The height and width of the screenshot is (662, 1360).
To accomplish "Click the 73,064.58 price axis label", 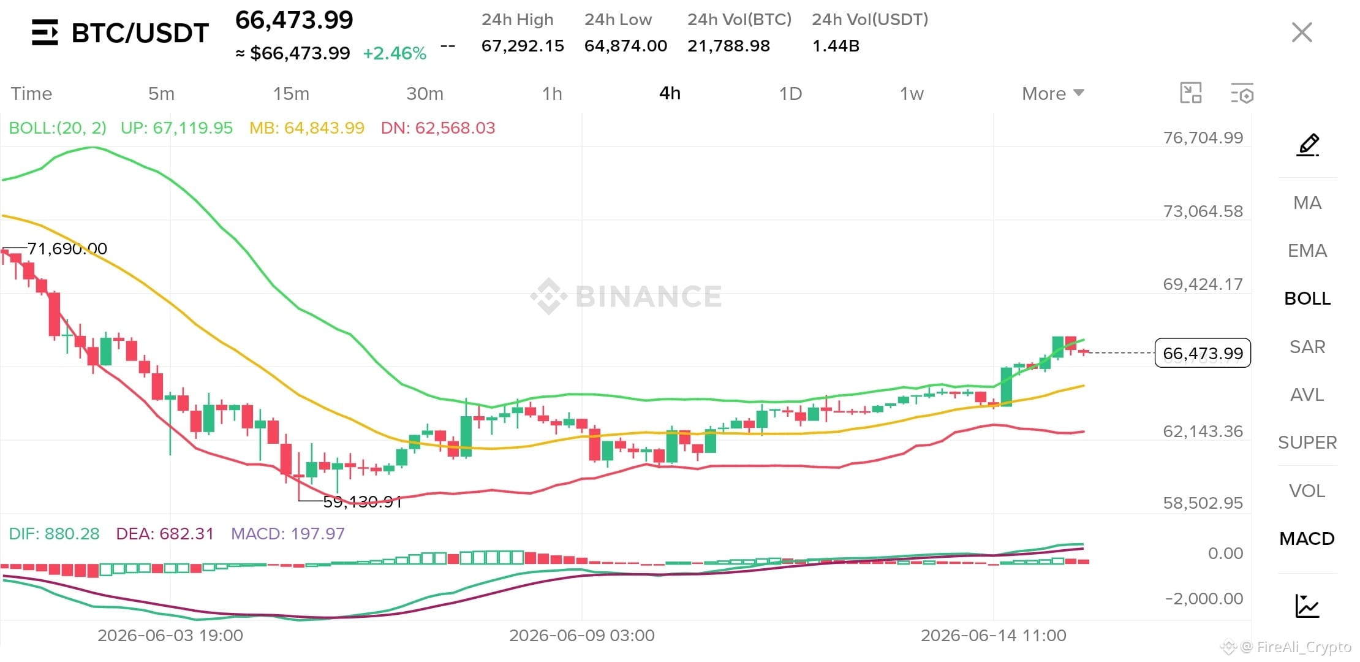I will click(x=1203, y=211).
